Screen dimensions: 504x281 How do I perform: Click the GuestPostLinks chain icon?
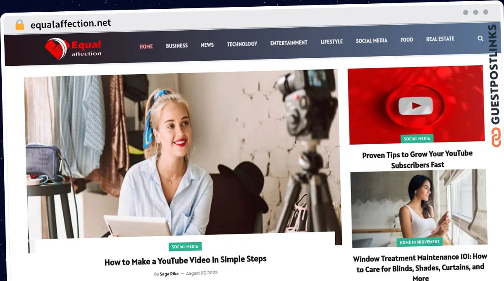click(496, 137)
